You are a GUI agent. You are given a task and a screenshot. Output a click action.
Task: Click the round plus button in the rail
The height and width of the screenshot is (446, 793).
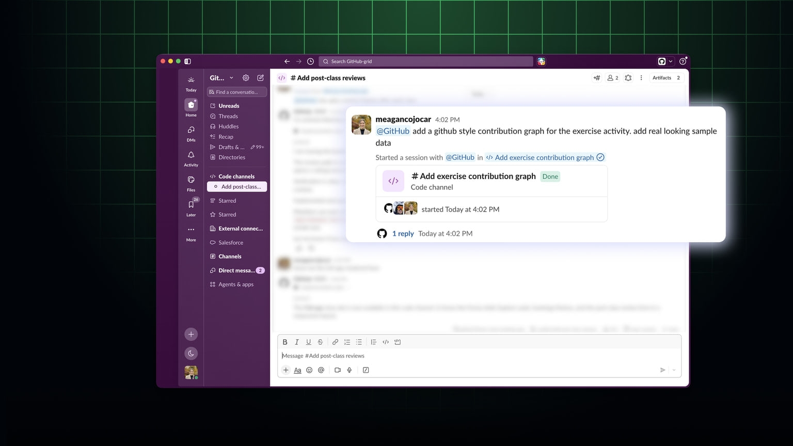point(191,334)
